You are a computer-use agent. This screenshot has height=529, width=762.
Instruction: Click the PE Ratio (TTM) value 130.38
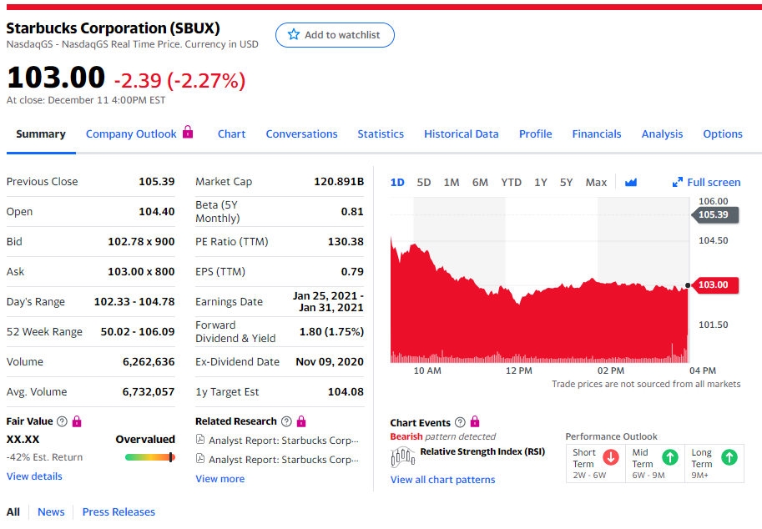tap(346, 241)
